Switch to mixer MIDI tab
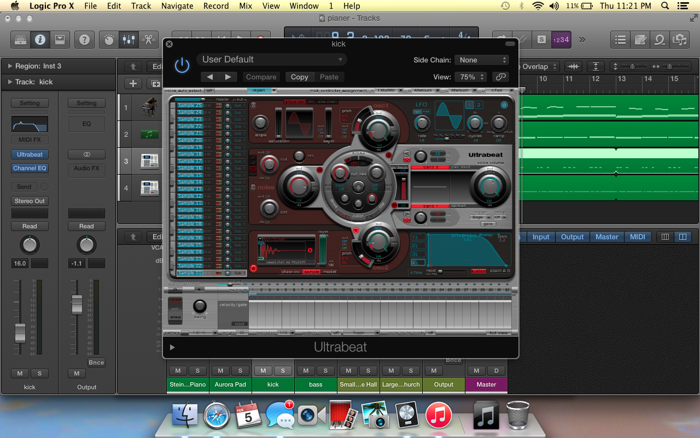The width and height of the screenshot is (700, 438). 638,237
